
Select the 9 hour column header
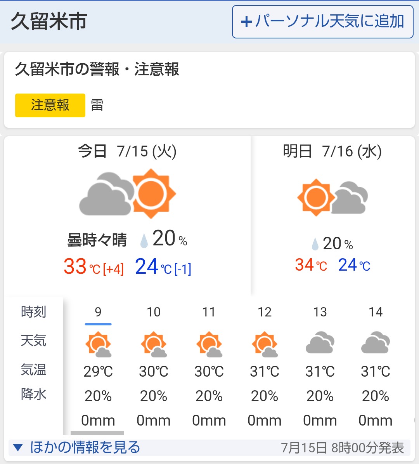click(98, 312)
